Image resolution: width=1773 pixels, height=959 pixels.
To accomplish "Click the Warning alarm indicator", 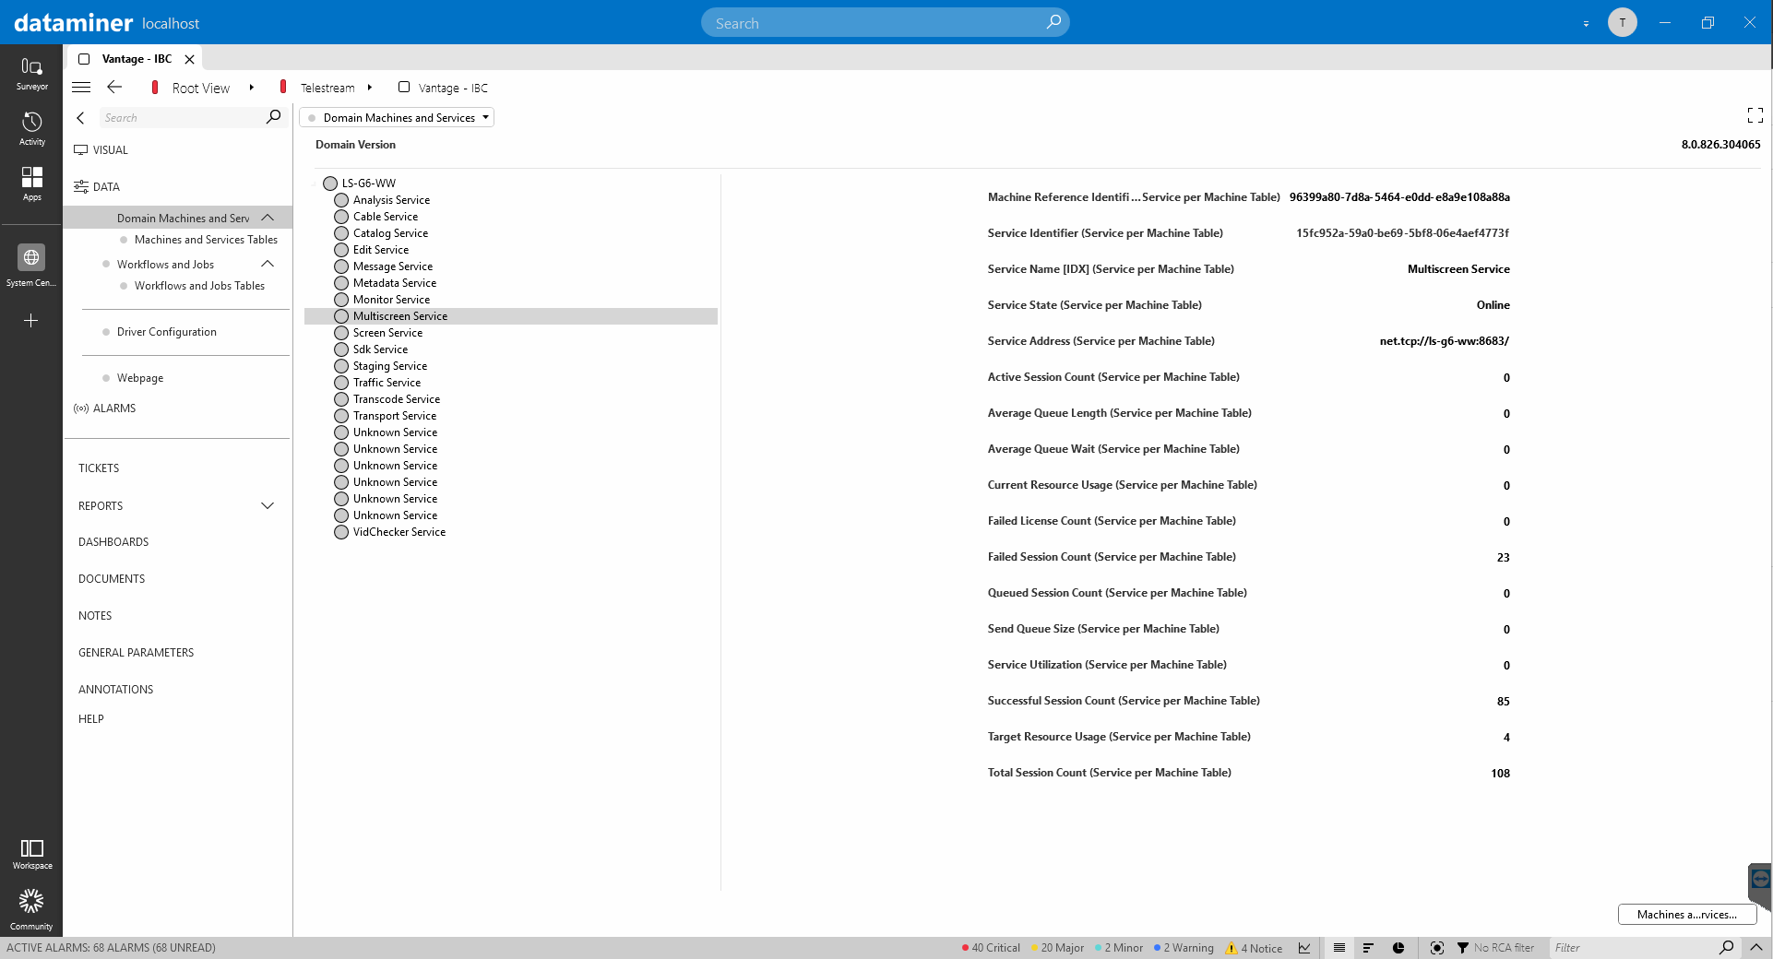I will pyautogui.click(x=1184, y=948).
